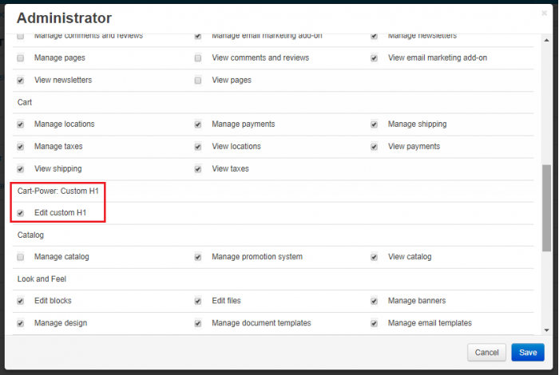Uncheck Edit custom H1 checkbox
Viewport: 559px width, 375px height.
coord(20,213)
